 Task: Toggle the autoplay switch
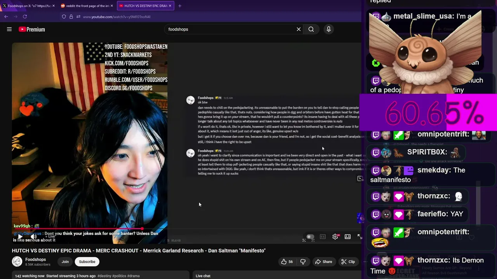tap(310, 237)
